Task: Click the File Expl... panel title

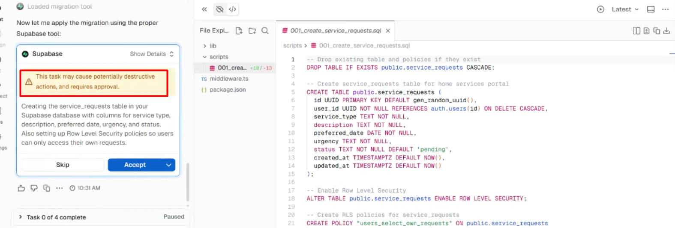Action: coord(214,31)
